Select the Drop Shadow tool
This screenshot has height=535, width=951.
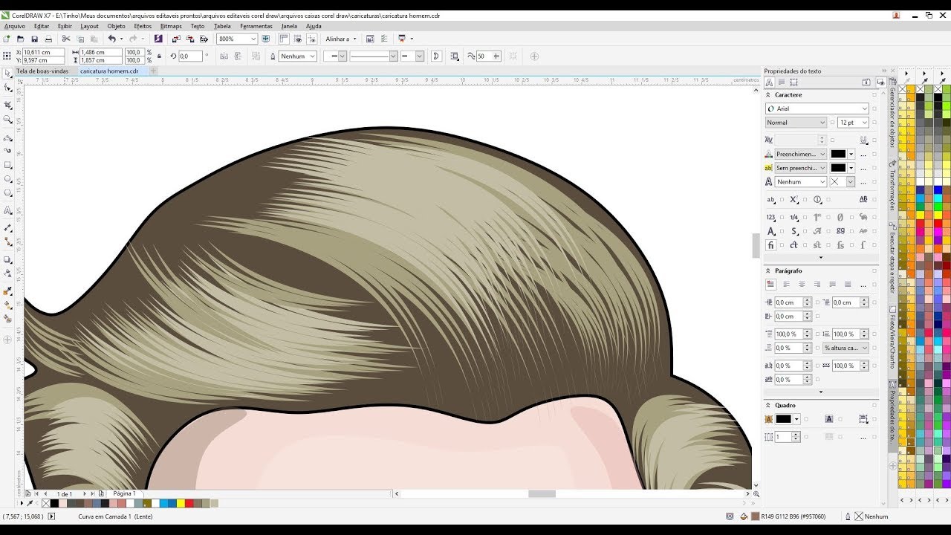pos(8,260)
